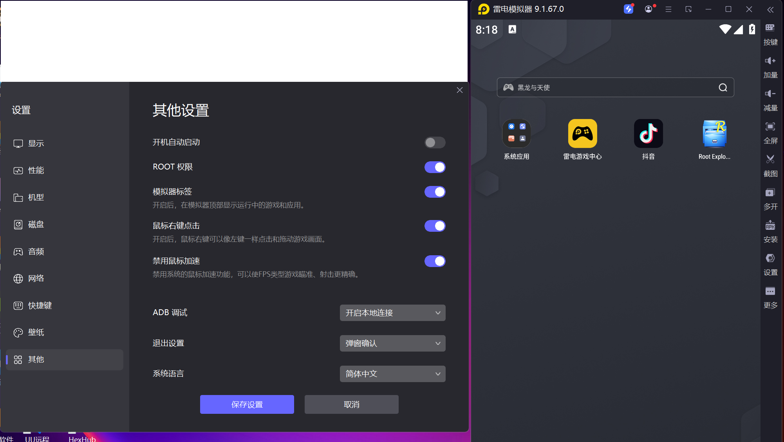Open 雷电游戏中心 game center icon

click(582, 134)
